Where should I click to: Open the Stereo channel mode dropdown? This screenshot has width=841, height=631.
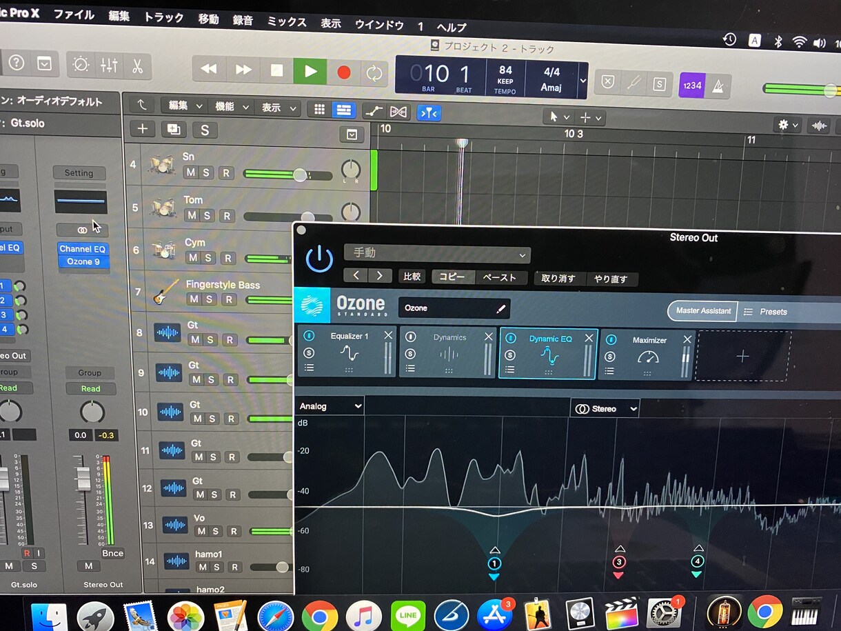605,409
